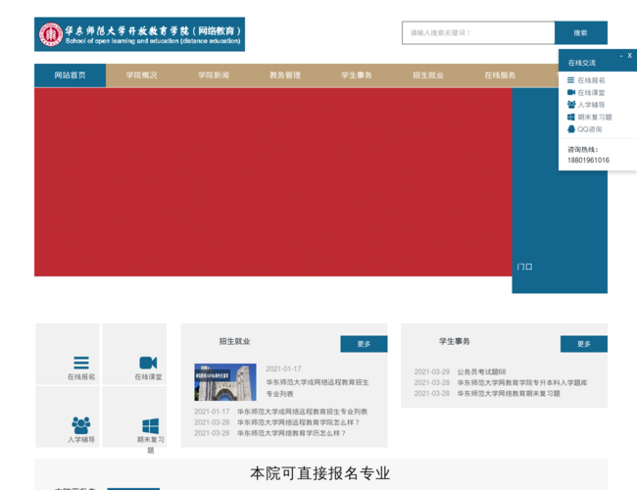Open the 招生就业 navigation item

(x=427, y=75)
